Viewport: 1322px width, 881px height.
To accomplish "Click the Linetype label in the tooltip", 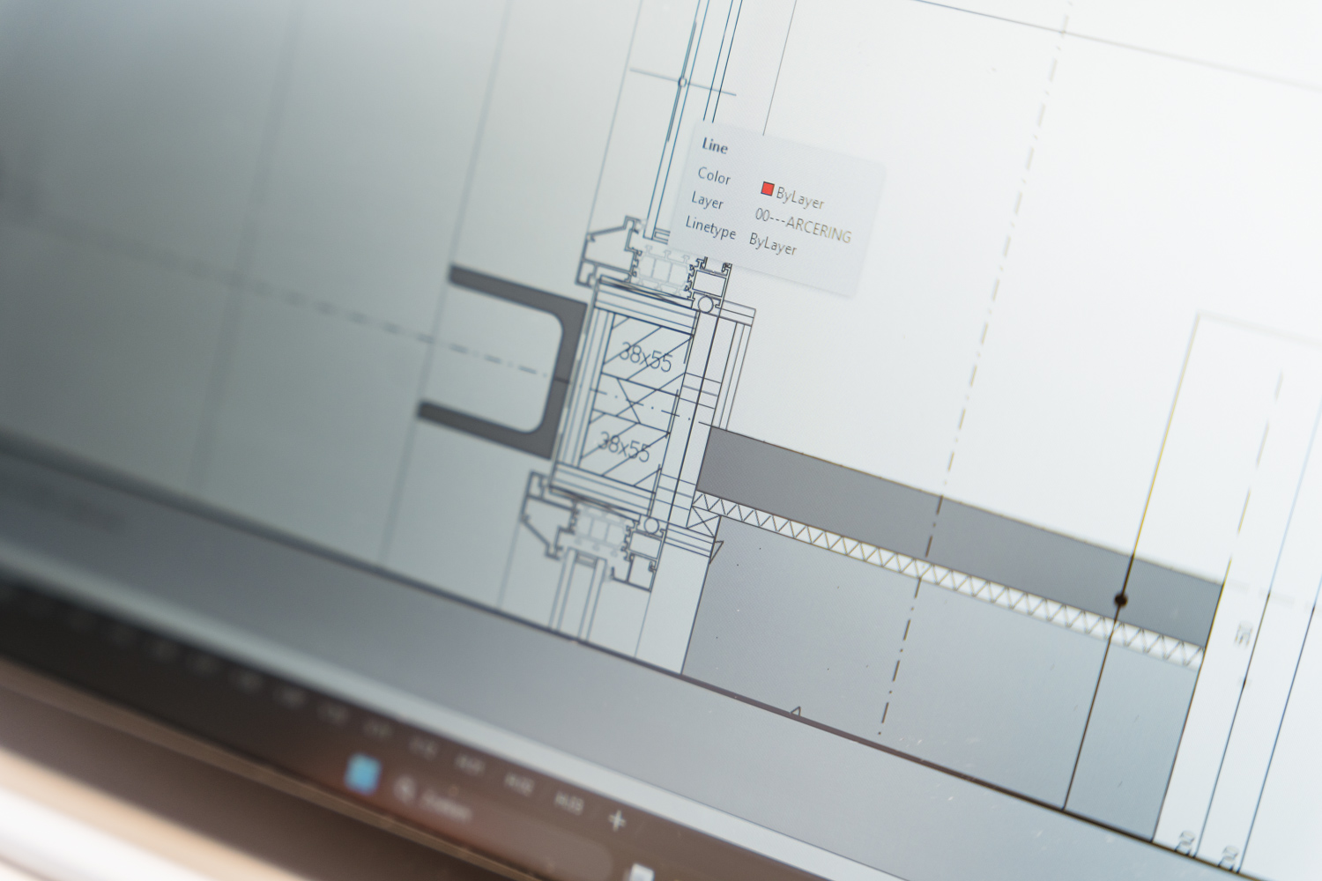I will click(710, 228).
